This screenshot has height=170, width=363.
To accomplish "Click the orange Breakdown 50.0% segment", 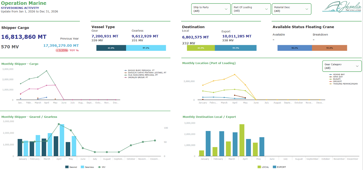I will pyautogui.click(x=329, y=48).
